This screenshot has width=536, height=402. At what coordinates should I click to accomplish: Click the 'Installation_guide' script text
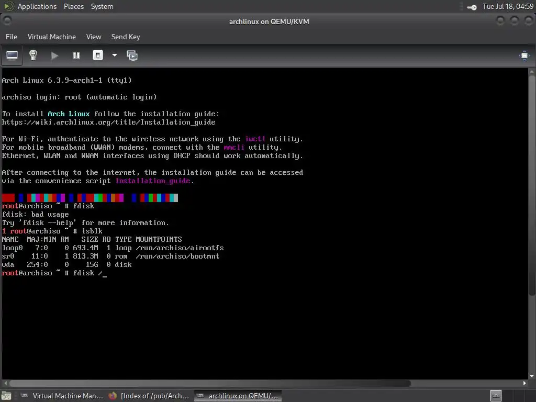153,181
